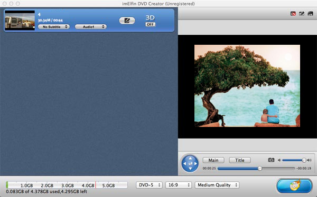Viewport: 317px width, 197px height.
Task: Select the video clip thumbnail
Action: point(20,21)
